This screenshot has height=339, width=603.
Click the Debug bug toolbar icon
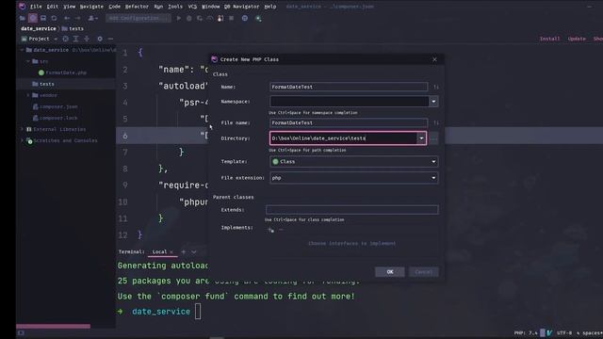pos(188,18)
